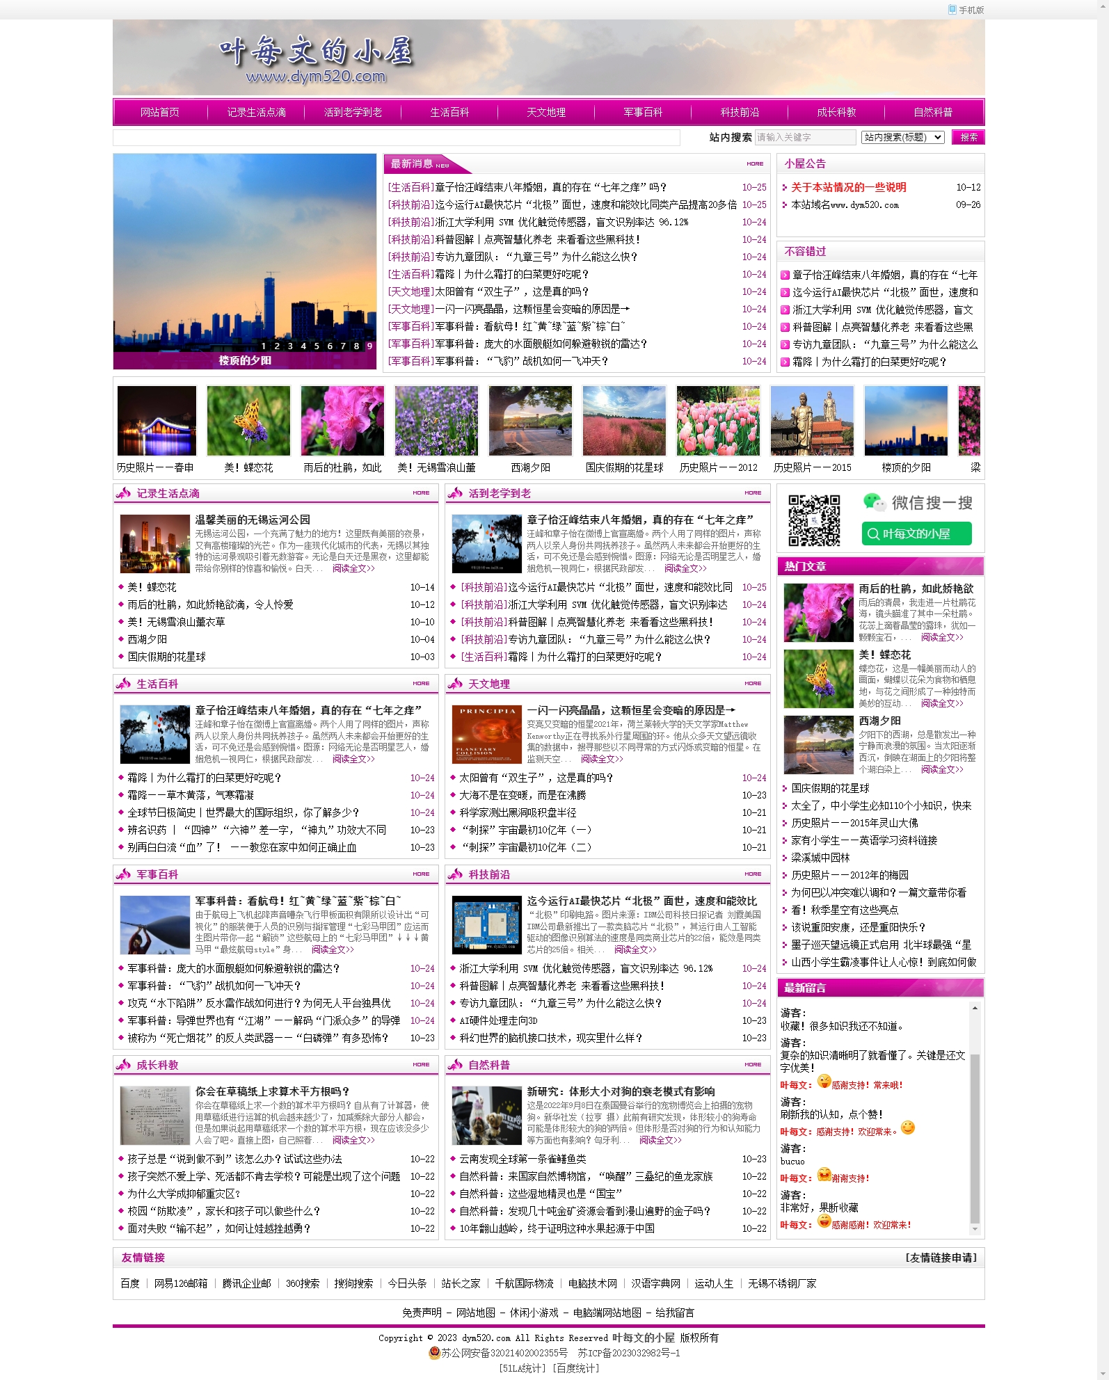Viewport: 1109px width, 1380px height.
Task: Click the mobile version phone icon
Action: (x=952, y=10)
